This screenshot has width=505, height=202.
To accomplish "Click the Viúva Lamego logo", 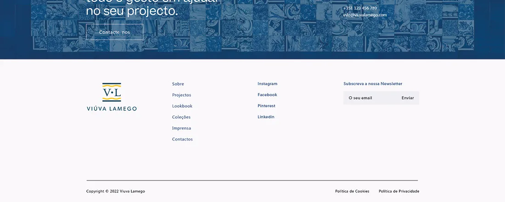I will click(112, 97).
